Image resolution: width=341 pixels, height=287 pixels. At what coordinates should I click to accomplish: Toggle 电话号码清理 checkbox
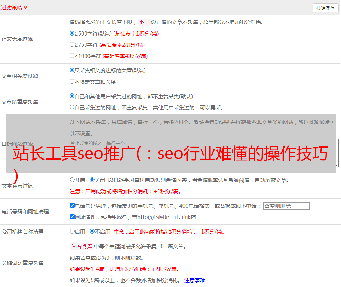[x=72, y=206]
